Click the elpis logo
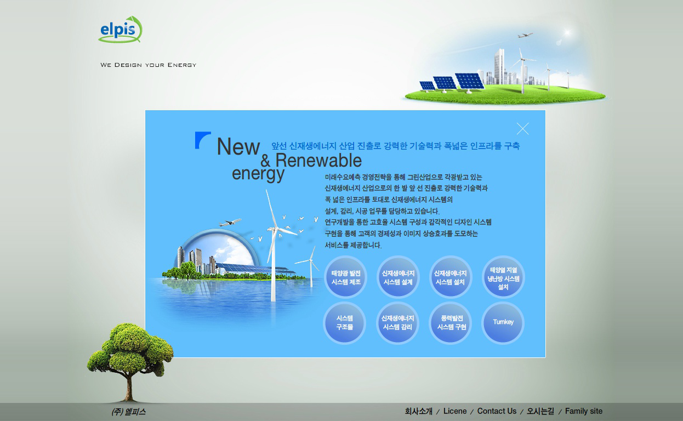Image resolution: width=683 pixels, height=421 pixels. 119,30
